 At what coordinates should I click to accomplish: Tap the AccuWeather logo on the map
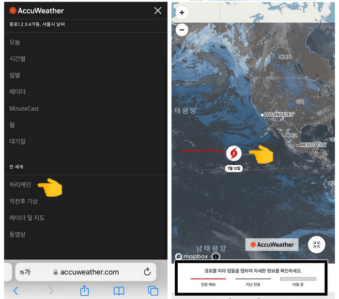tap(272, 245)
